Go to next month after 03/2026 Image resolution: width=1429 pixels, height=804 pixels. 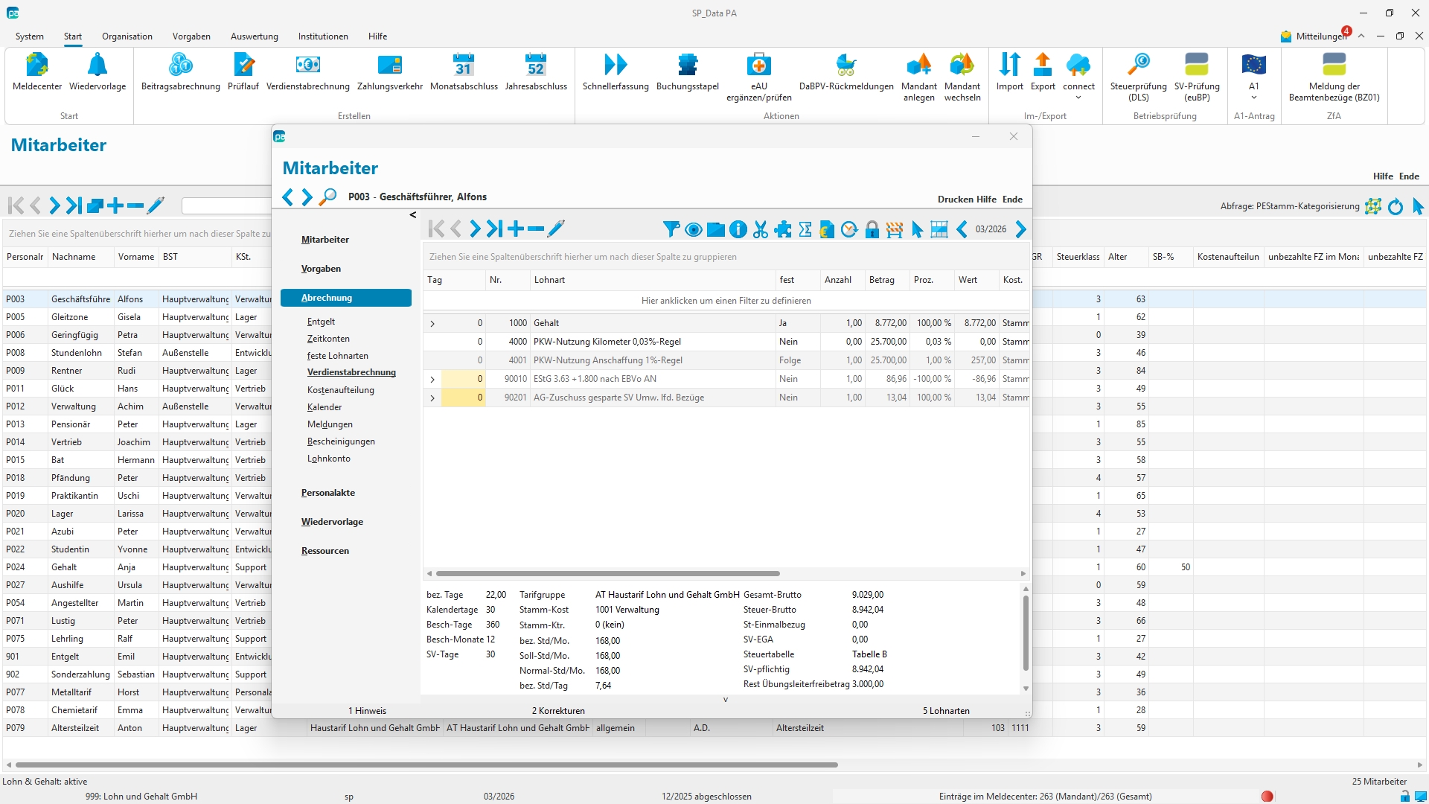click(x=1020, y=229)
